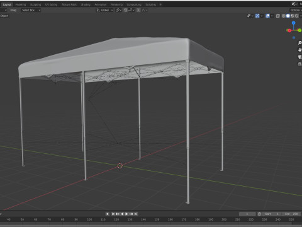The image size is (302, 227).
Task: Open the gizmo settings dropdown arrow
Action: coord(262,16)
